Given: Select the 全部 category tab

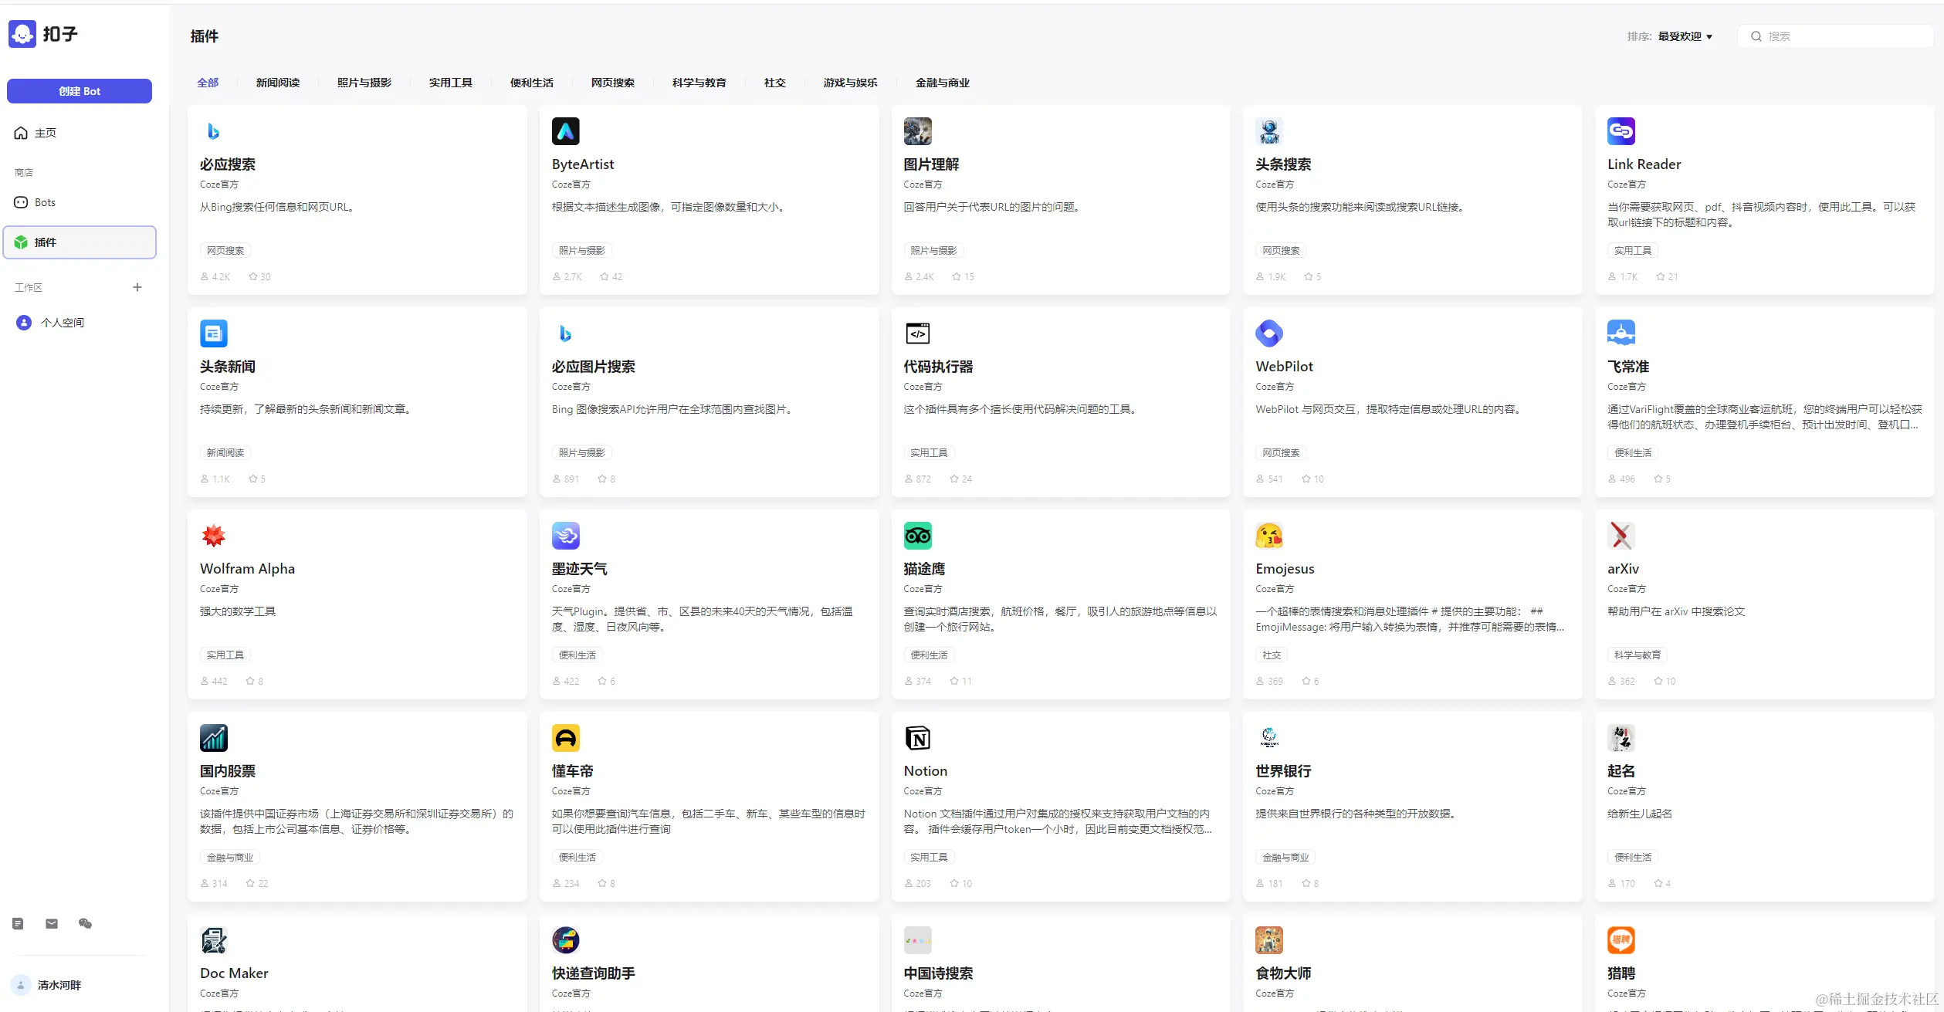Looking at the screenshot, I should coord(208,83).
